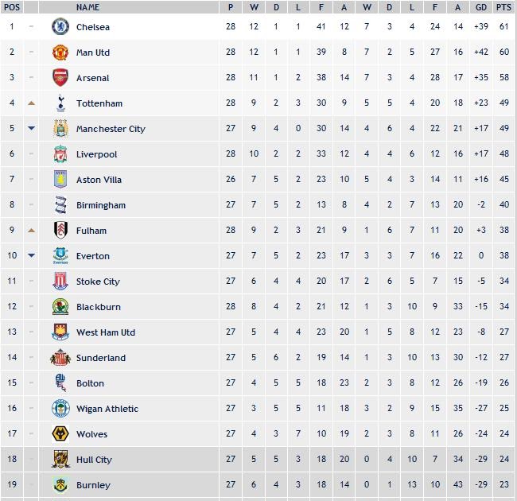Open the West Ham Utd team link
The width and height of the screenshot is (517, 501).
click(106, 332)
